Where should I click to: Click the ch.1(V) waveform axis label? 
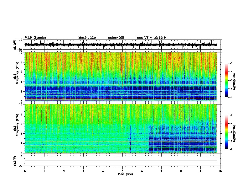click(15, 45)
